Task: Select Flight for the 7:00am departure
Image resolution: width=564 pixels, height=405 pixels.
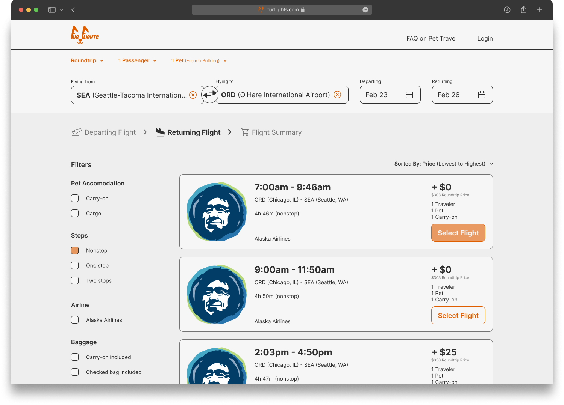Action: [458, 233]
